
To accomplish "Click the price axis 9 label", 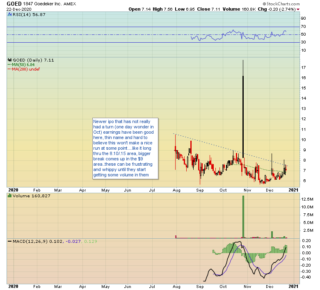I will (x=304, y=150).
